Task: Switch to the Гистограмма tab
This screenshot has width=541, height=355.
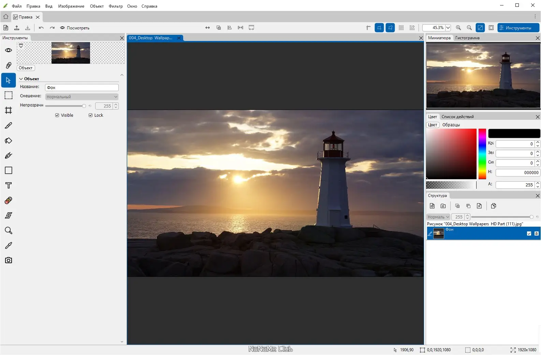Action: point(467,38)
